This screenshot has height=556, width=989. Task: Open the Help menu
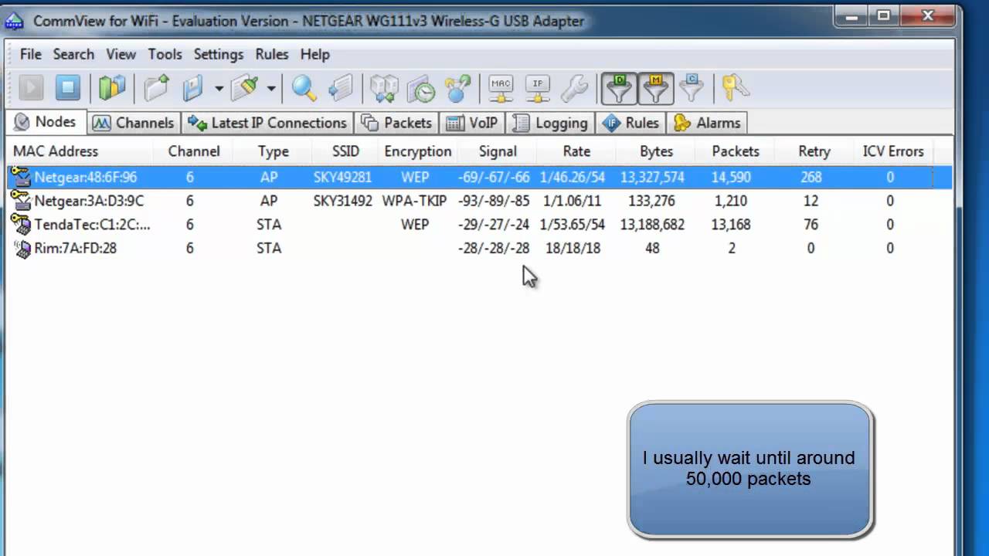point(315,54)
